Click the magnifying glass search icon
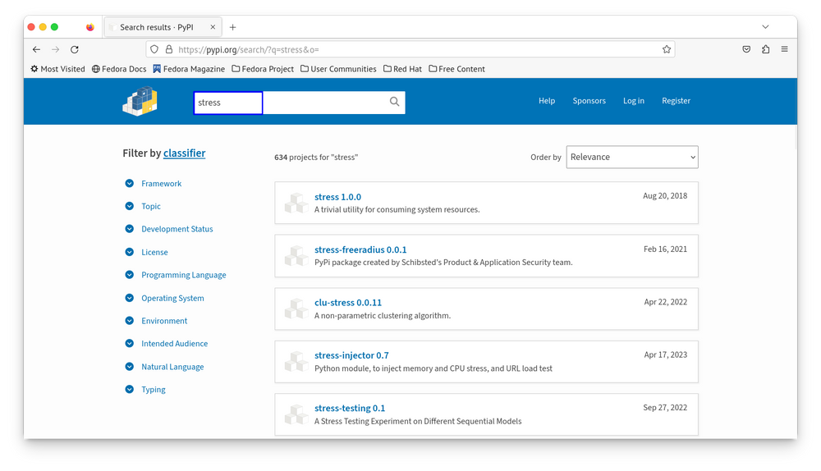The height and width of the screenshot is (471, 821). 394,102
